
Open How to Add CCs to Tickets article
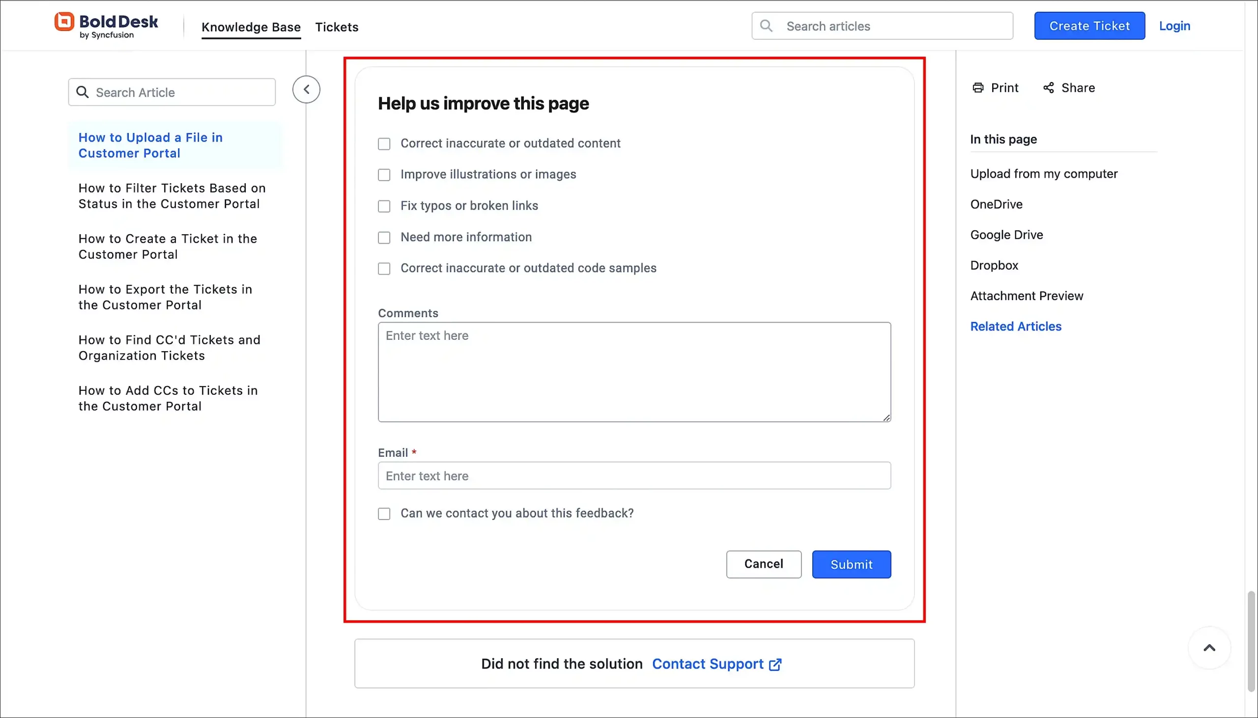pyautogui.click(x=168, y=398)
